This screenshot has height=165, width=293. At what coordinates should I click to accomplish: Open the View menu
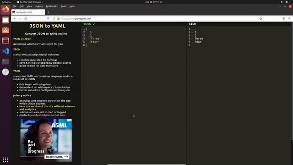29,6
